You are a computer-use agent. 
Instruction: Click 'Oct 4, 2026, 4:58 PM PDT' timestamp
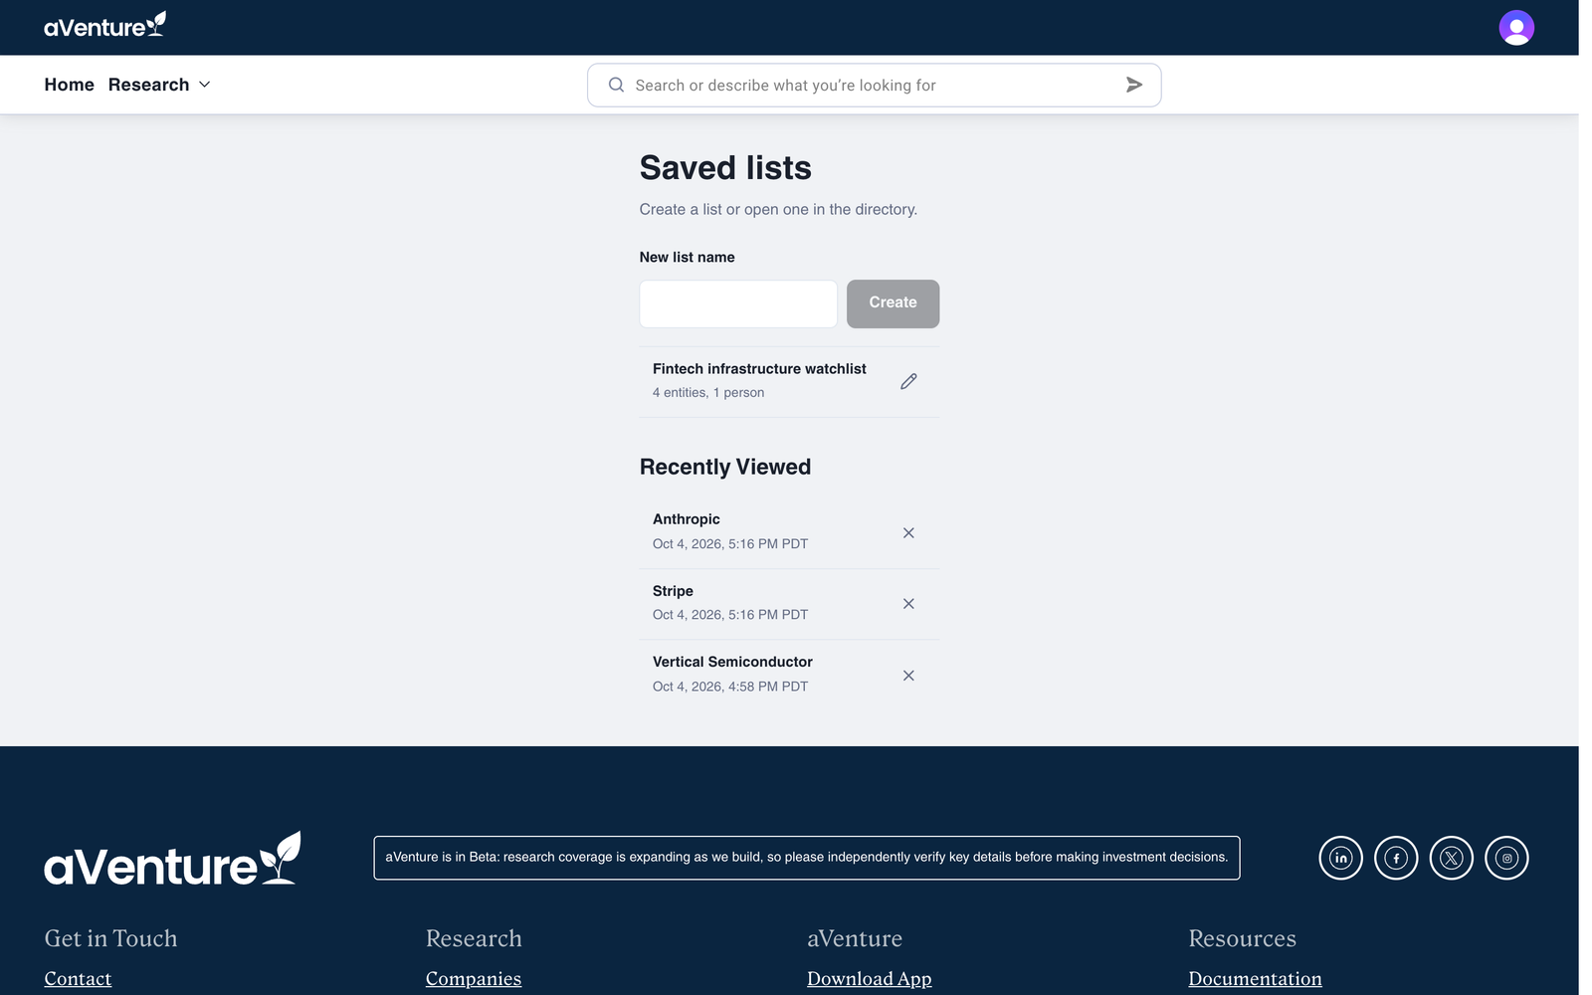click(x=730, y=687)
